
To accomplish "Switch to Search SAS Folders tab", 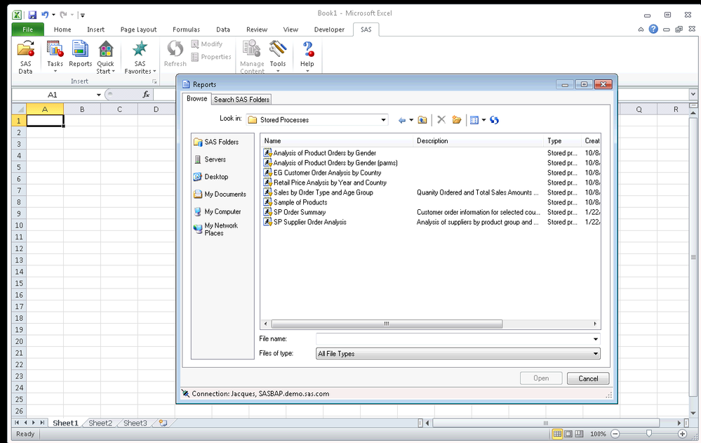I will pos(241,99).
